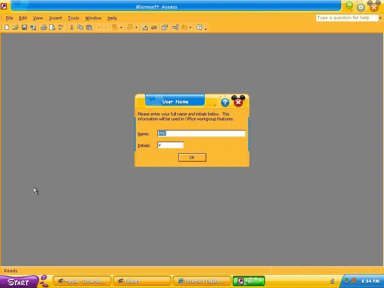Screen dimensions: 384x288
Task: Click the help question mark in User Name dialog
Action: (x=225, y=102)
